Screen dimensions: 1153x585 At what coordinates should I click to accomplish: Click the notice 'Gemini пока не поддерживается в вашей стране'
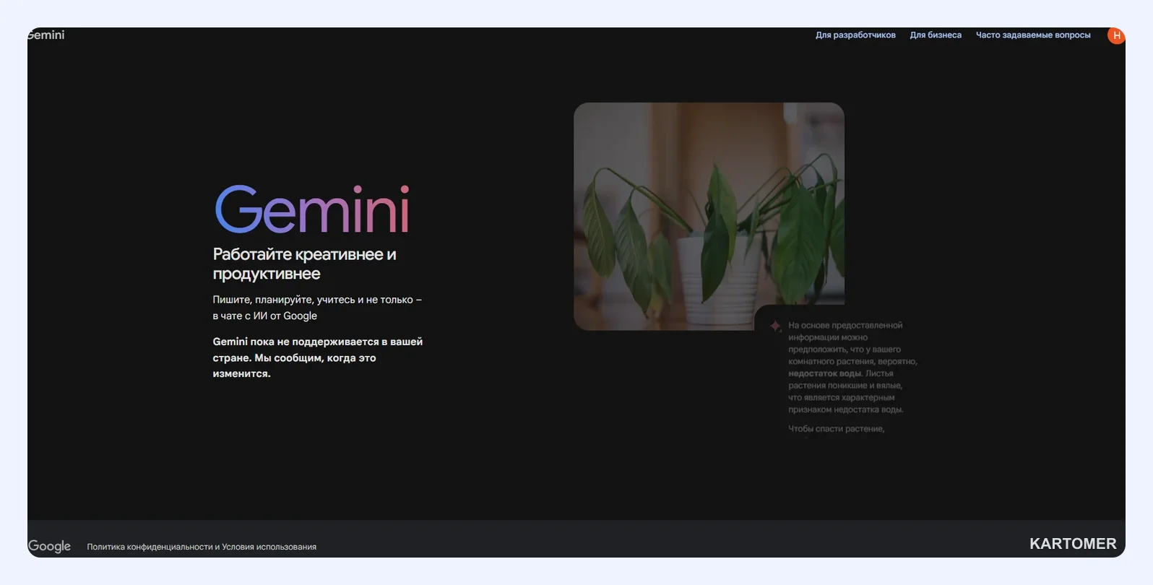[x=317, y=350]
